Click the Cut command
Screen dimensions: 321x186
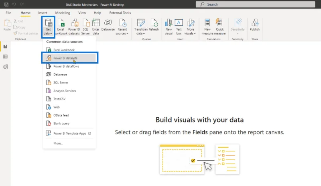tap(18, 21)
